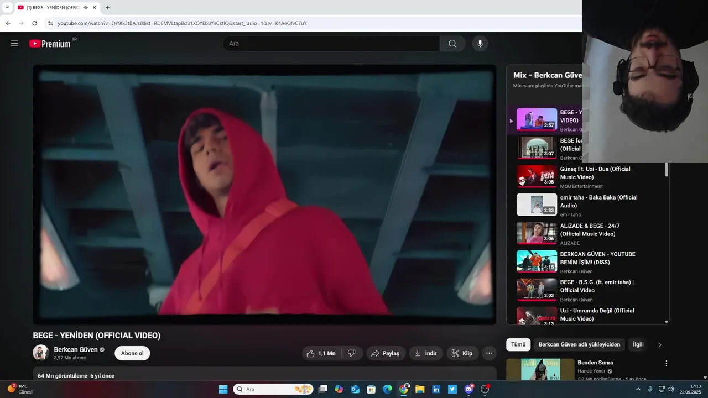Viewport: 708px width, 398px height.
Task: Open more actions ellipsis under video
Action: [x=489, y=353]
